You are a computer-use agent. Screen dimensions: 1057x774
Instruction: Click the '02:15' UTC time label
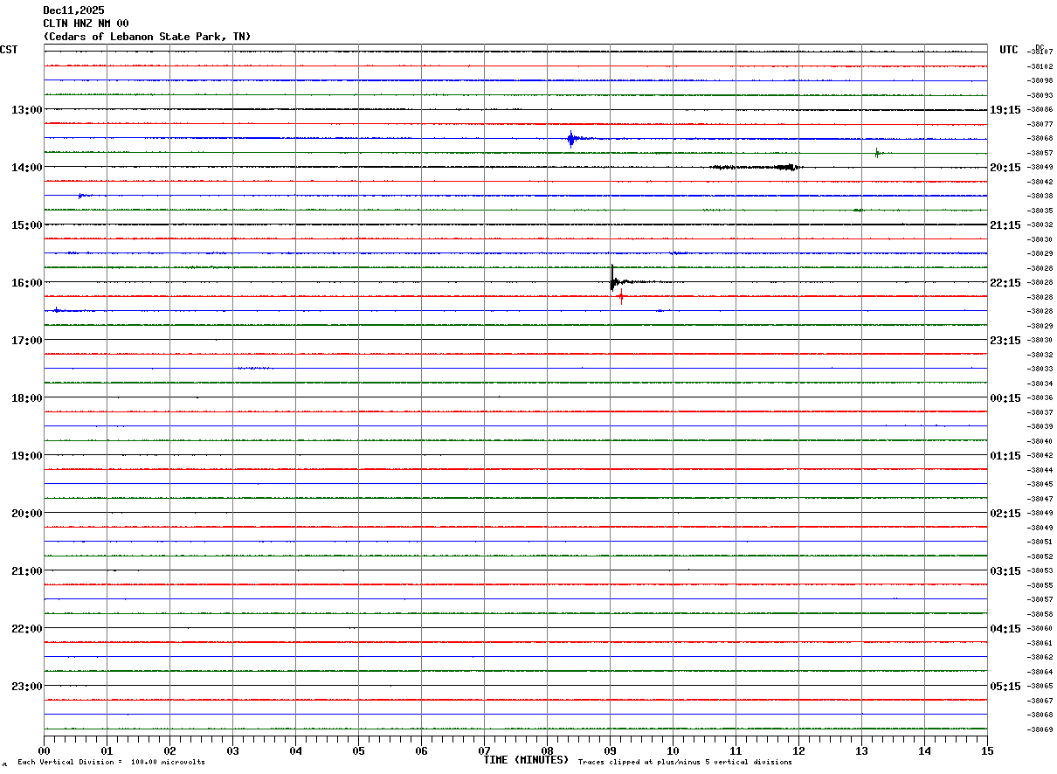coord(1005,514)
